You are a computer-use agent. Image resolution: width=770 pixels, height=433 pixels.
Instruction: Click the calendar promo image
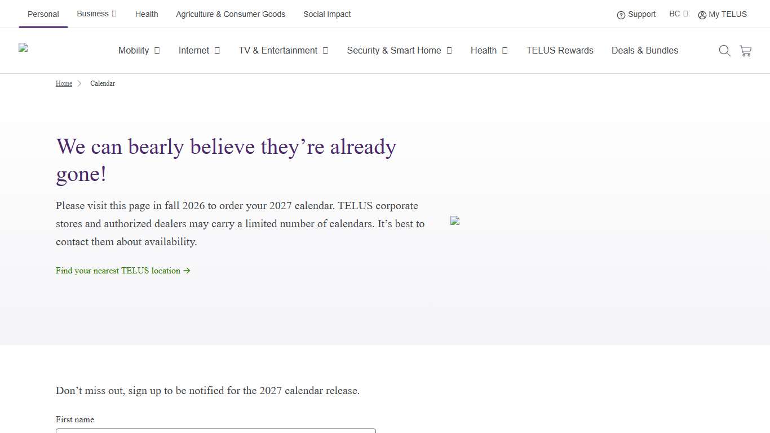[x=455, y=221]
